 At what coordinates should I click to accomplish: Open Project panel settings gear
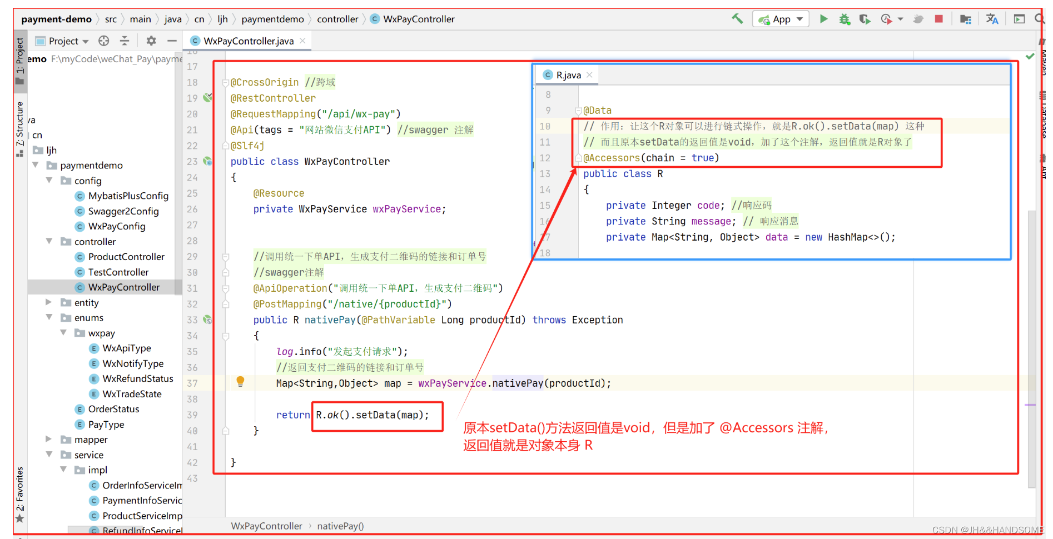[151, 41]
